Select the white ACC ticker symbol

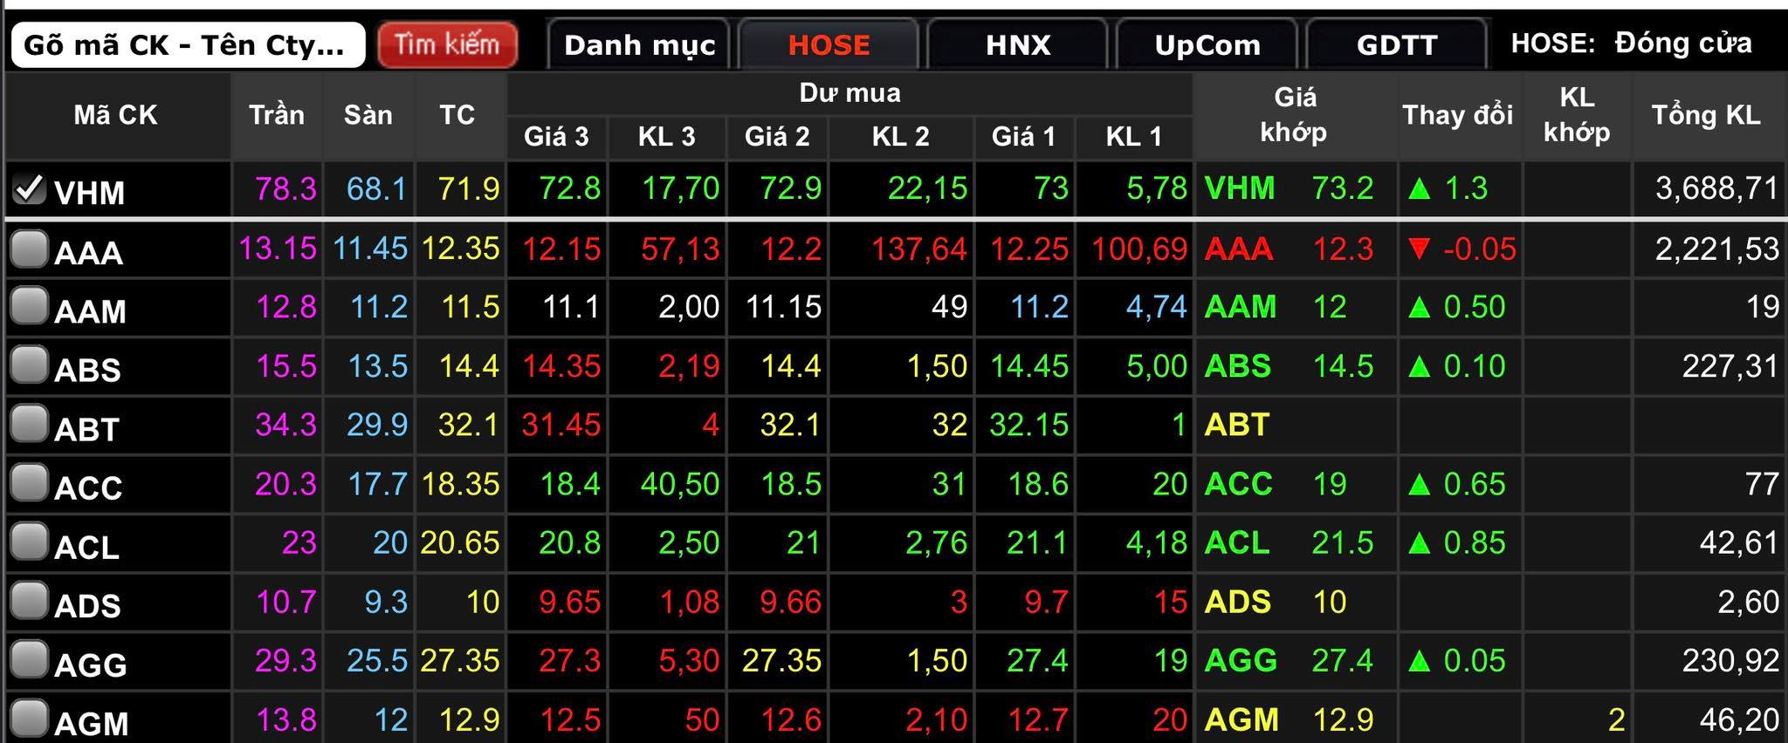pyautogui.click(x=88, y=487)
